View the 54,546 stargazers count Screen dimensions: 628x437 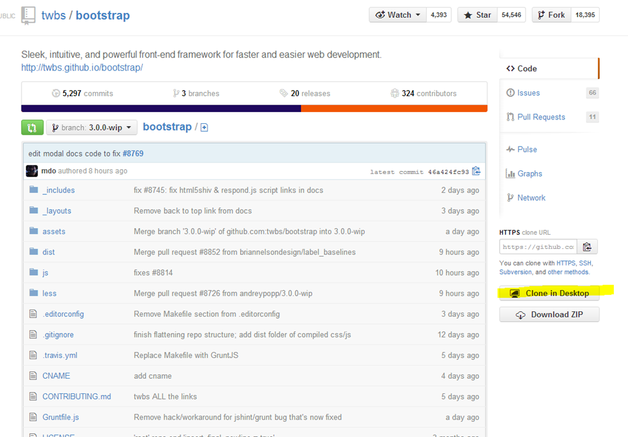511,15
